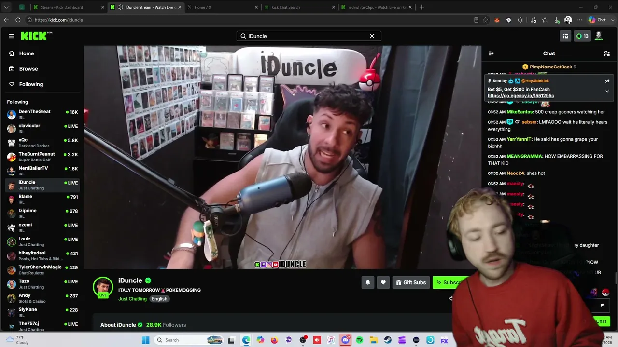Clear the iDuncle search text

[x=372, y=36]
